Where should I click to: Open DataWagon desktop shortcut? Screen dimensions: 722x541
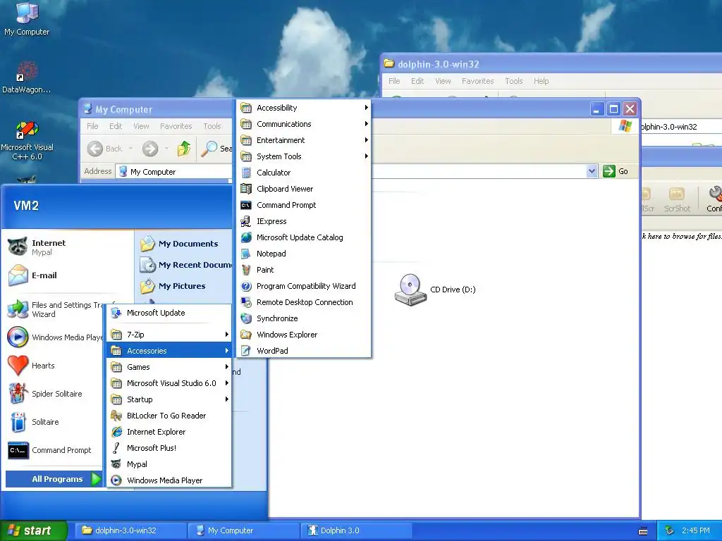[x=27, y=77]
